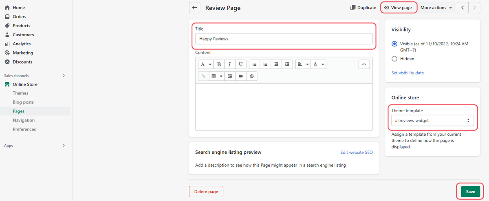The width and height of the screenshot is (489, 201).
Task: Open the text color dropdown
Action: [x=318, y=64]
